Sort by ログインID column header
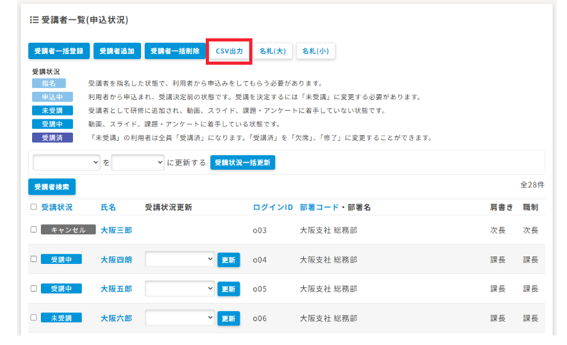Screen dimensions: 567x345 pos(272,207)
